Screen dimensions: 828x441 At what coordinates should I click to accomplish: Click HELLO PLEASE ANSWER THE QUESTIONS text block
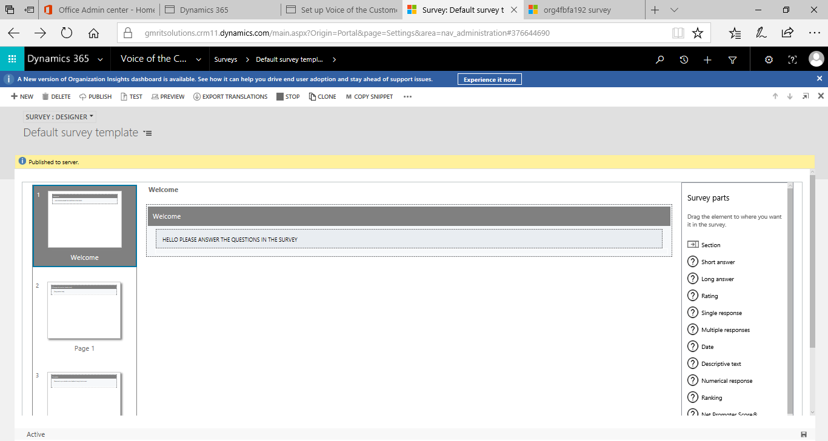409,239
